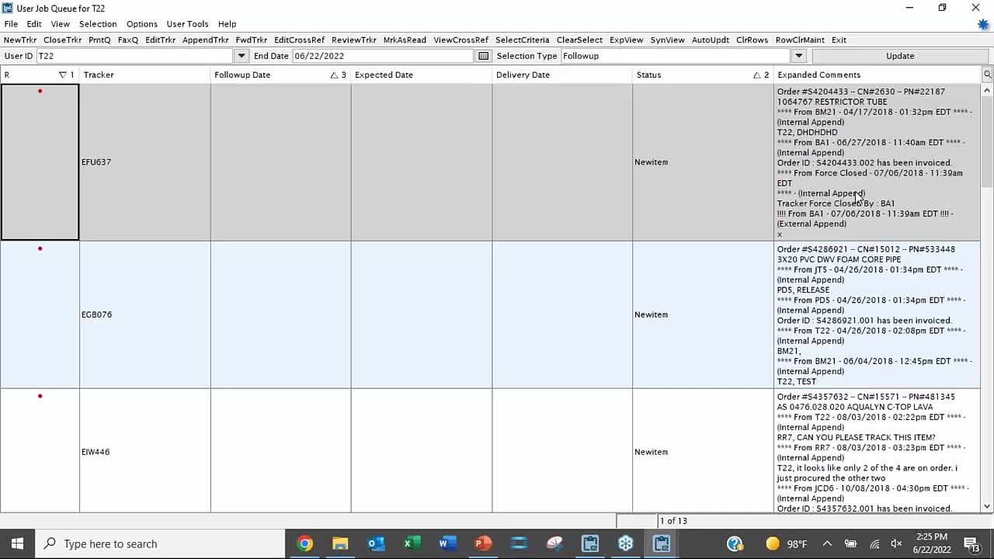Sort by the R column header
This screenshot has width=994, height=559.
pyautogui.click(x=40, y=75)
